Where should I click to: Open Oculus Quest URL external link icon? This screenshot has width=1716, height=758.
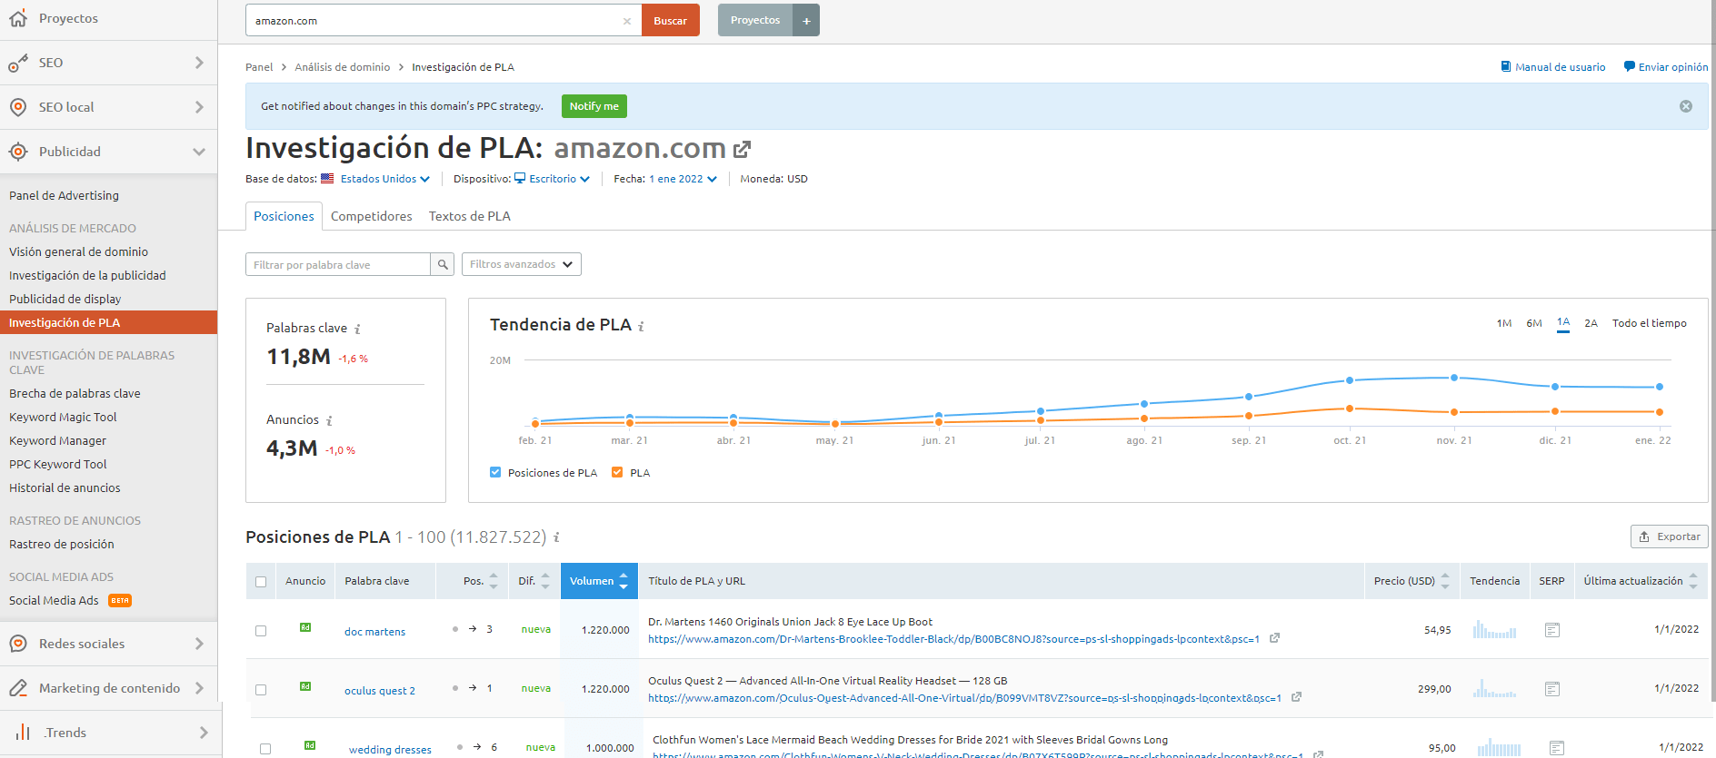(1296, 697)
